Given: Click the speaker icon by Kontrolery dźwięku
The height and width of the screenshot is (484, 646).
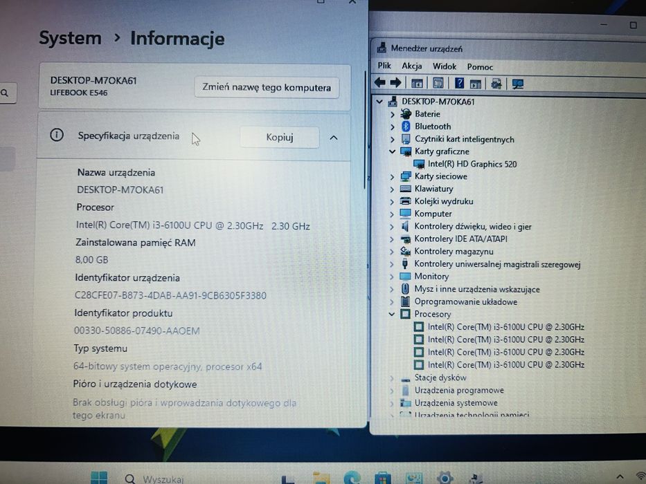Looking at the screenshot, I should coord(406,226).
